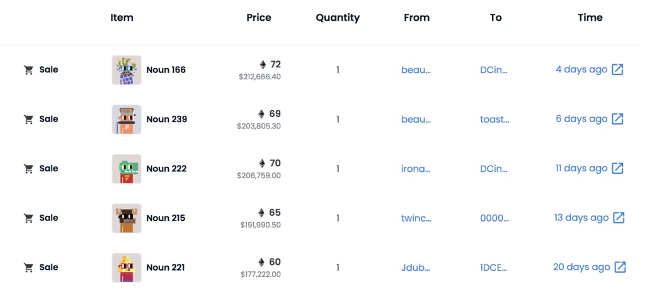Open the Noun 222 item name
This screenshot has height=294, width=645.
(166, 169)
